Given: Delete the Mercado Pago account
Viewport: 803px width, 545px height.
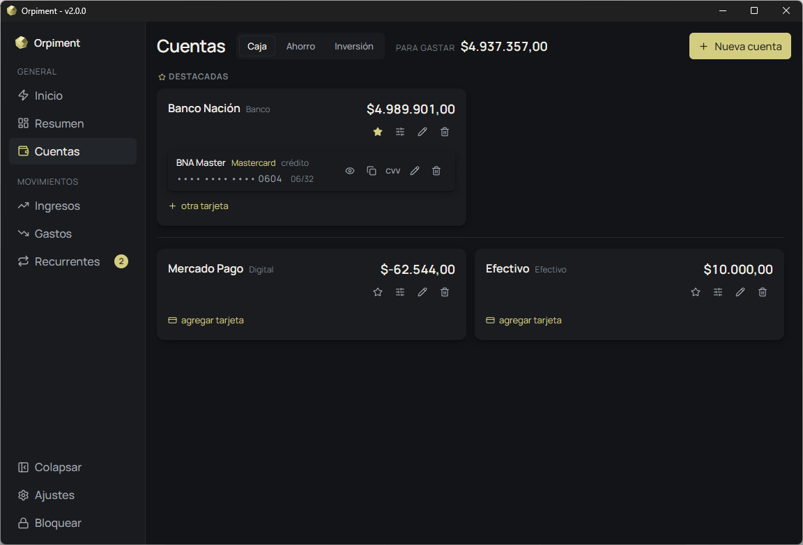Looking at the screenshot, I should 445,292.
